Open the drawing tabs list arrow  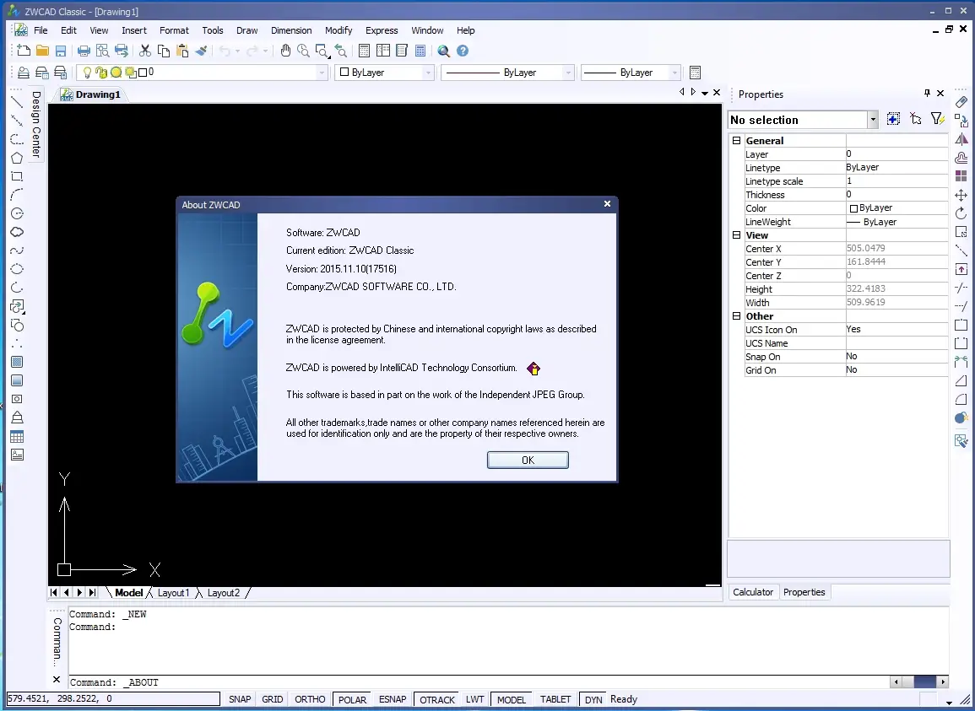click(x=705, y=93)
